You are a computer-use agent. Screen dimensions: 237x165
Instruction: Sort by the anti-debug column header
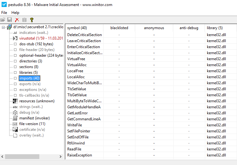[188, 28]
